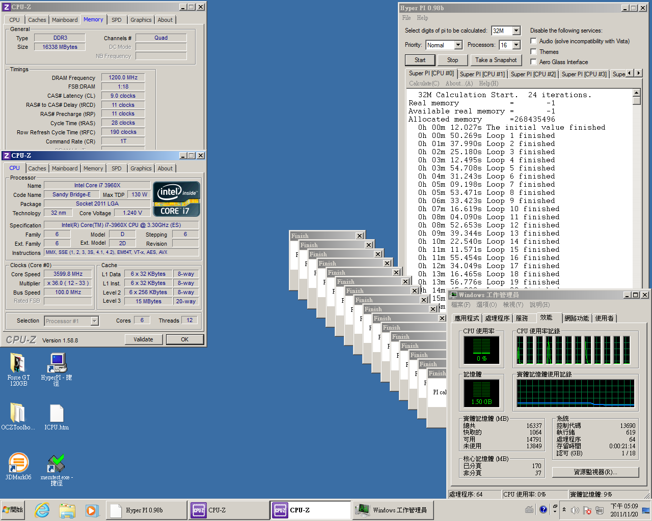The width and height of the screenshot is (652, 521).
Task: Open Windows Media Player taskbar icon
Action: pyautogui.click(x=91, y=510)
